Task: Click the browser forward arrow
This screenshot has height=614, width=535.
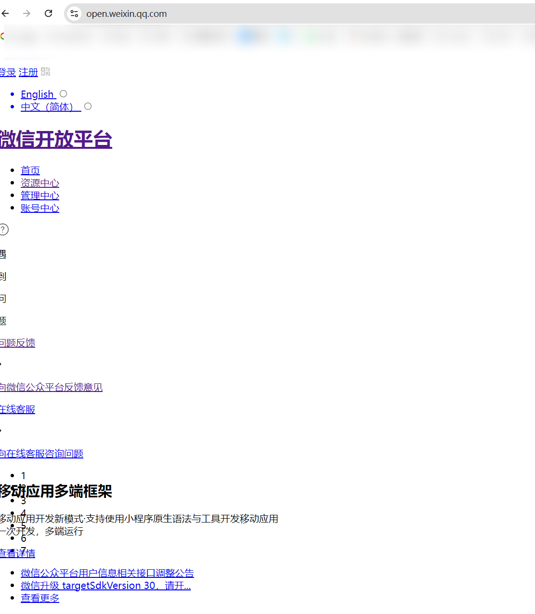Action: click(26, 13)
